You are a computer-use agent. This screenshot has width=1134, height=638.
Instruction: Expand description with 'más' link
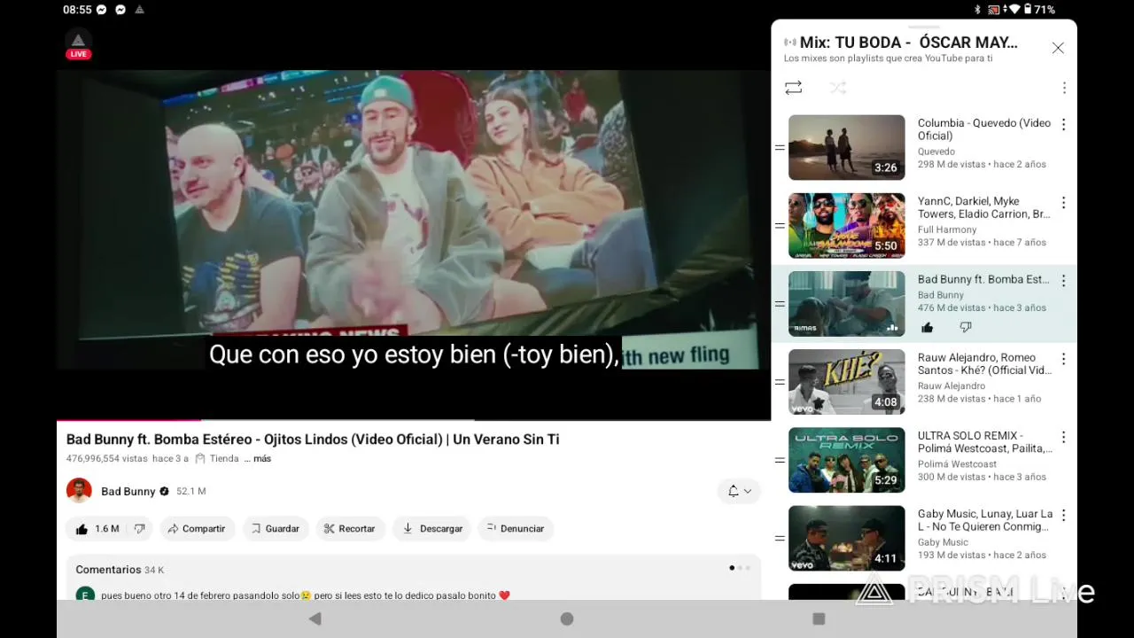point(262,459)
